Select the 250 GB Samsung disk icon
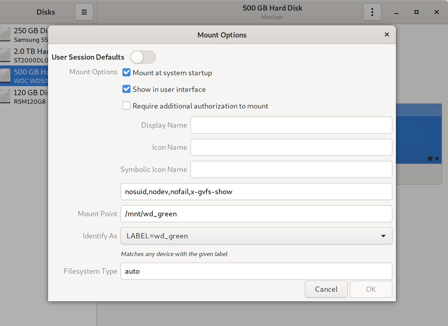 [5, 34]
